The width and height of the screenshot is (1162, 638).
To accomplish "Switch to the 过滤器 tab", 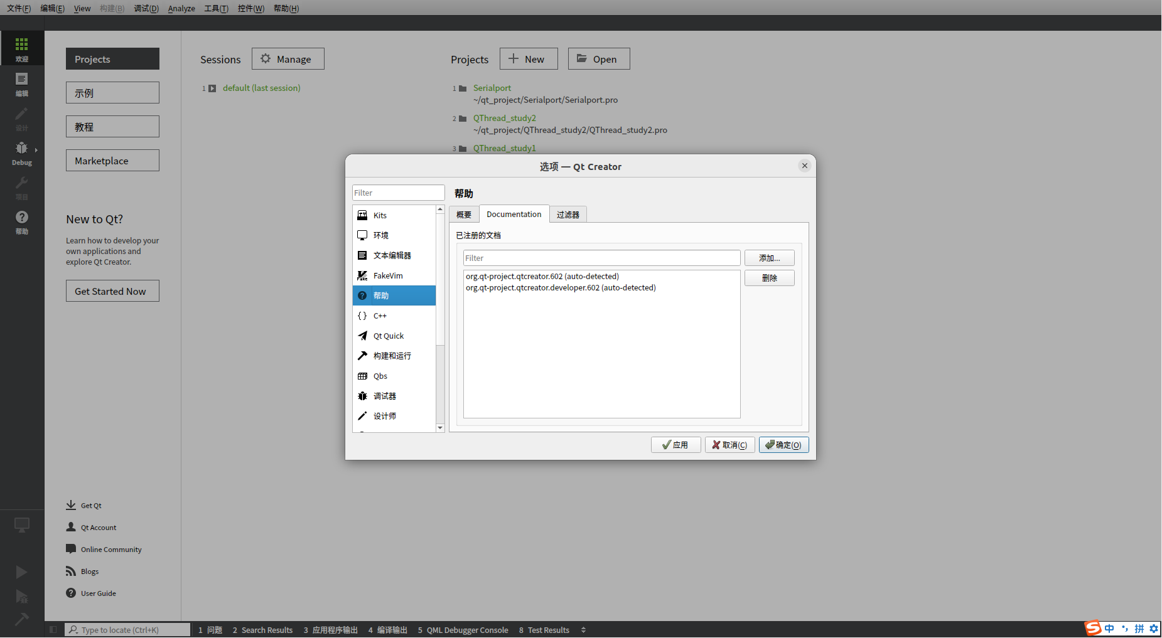I will pos(568,215).
